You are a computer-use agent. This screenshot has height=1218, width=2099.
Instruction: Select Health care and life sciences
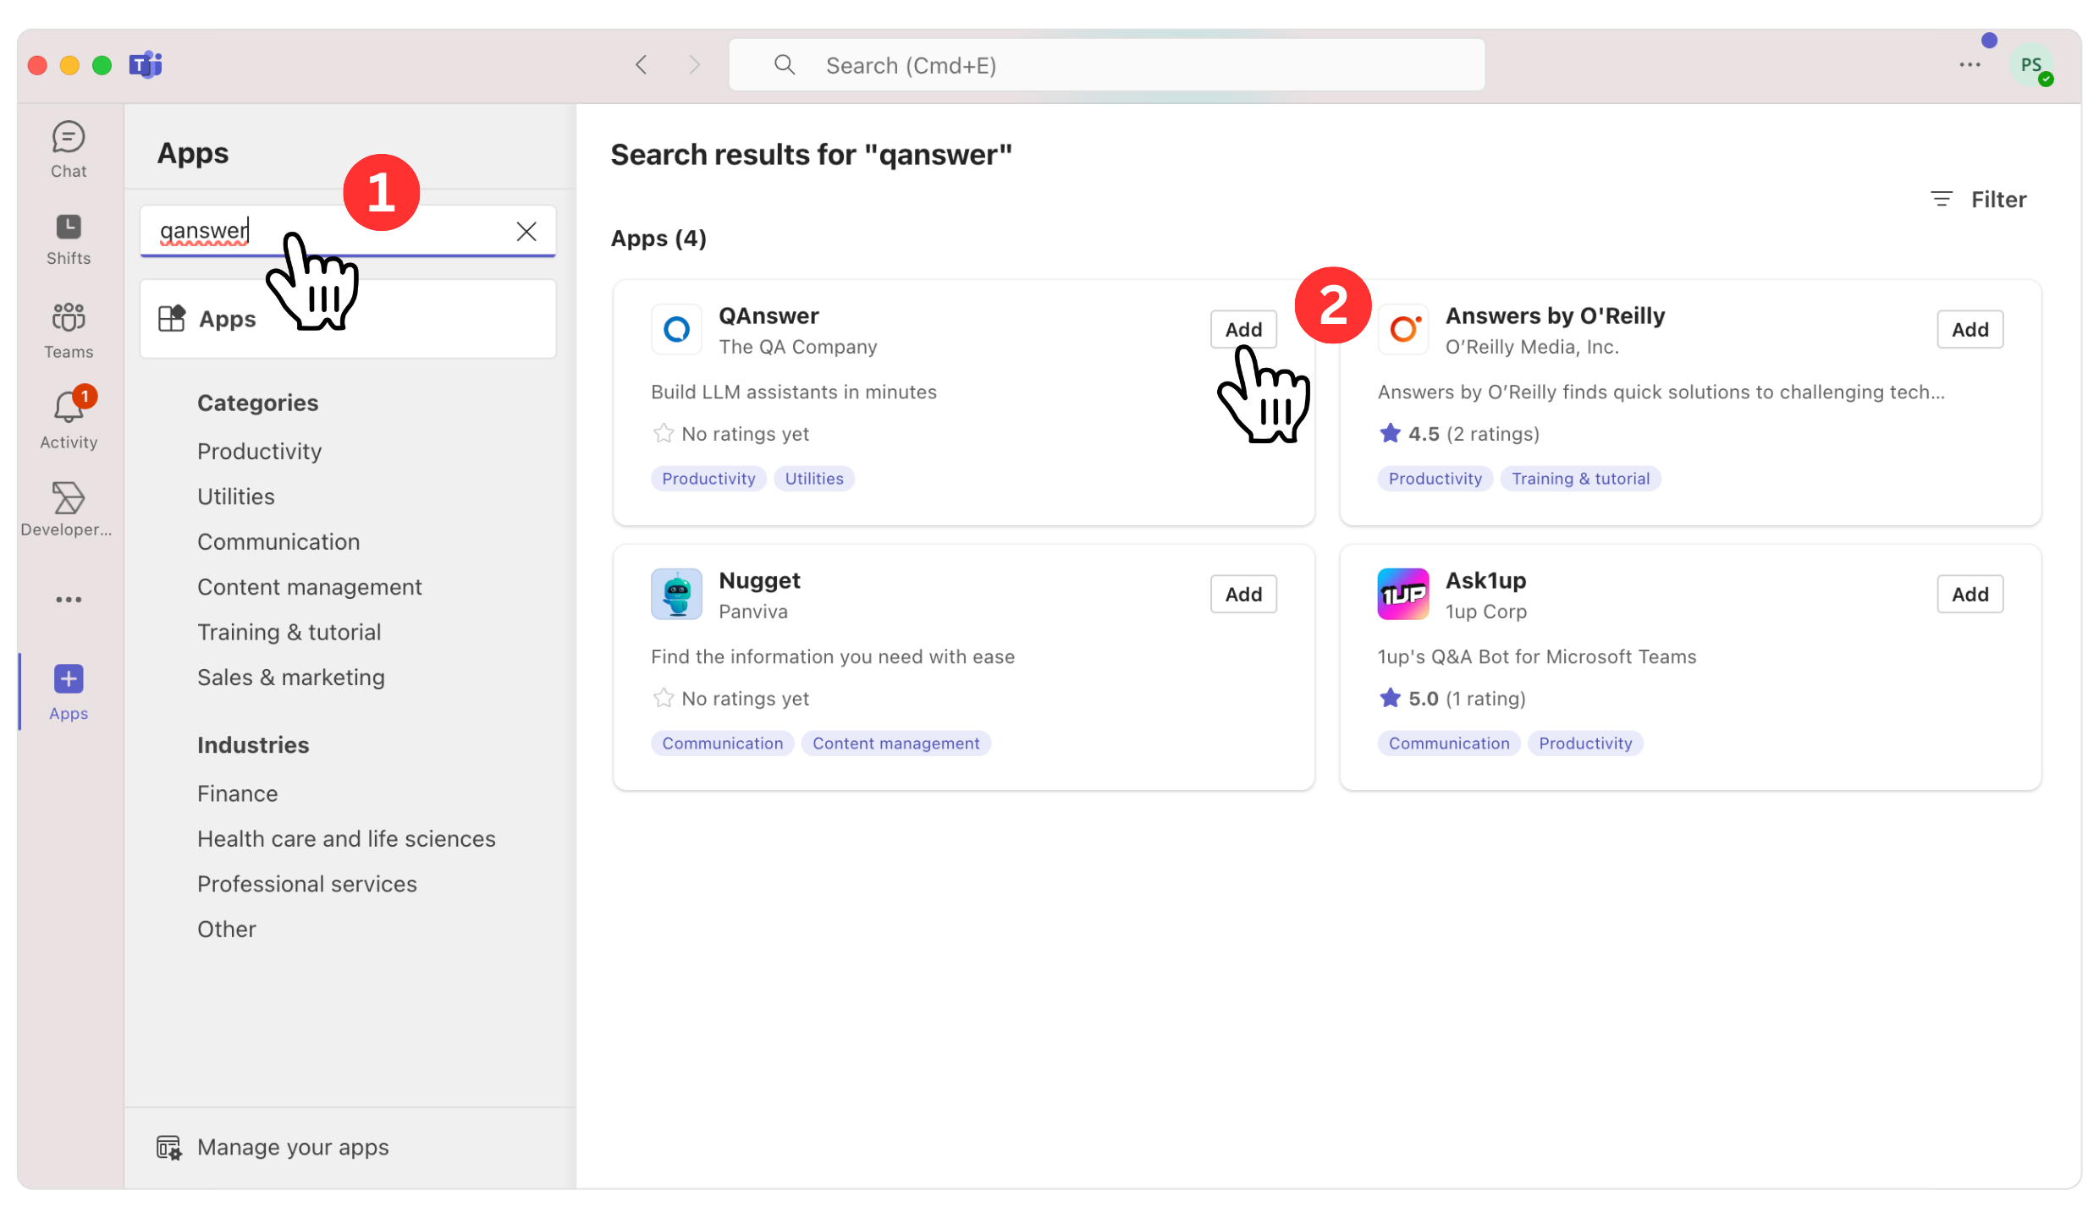coord(346,839)
